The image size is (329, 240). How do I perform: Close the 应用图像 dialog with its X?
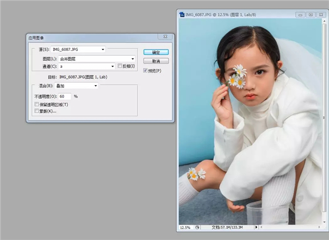pyautogui.click(x=165, y=36)
